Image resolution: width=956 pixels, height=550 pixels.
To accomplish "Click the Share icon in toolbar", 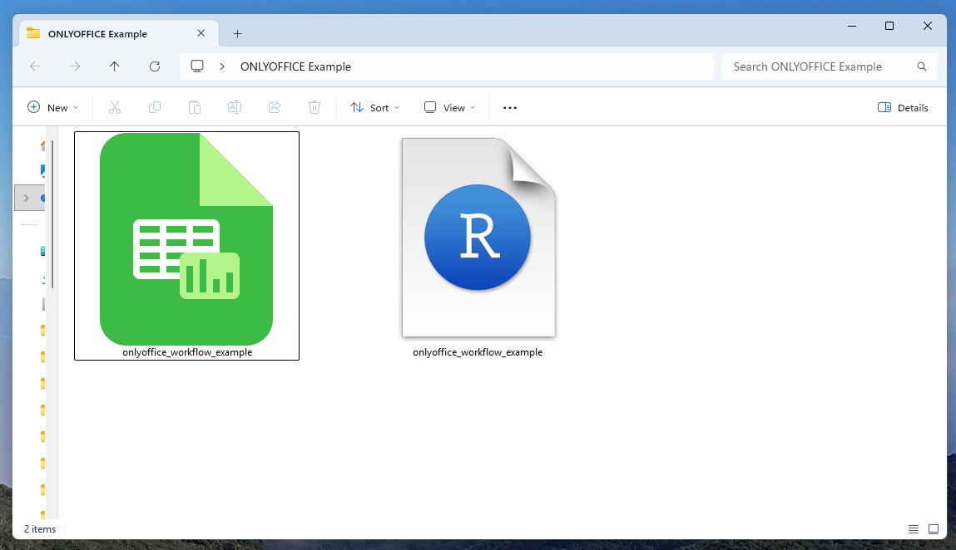I will click(275, 107).
